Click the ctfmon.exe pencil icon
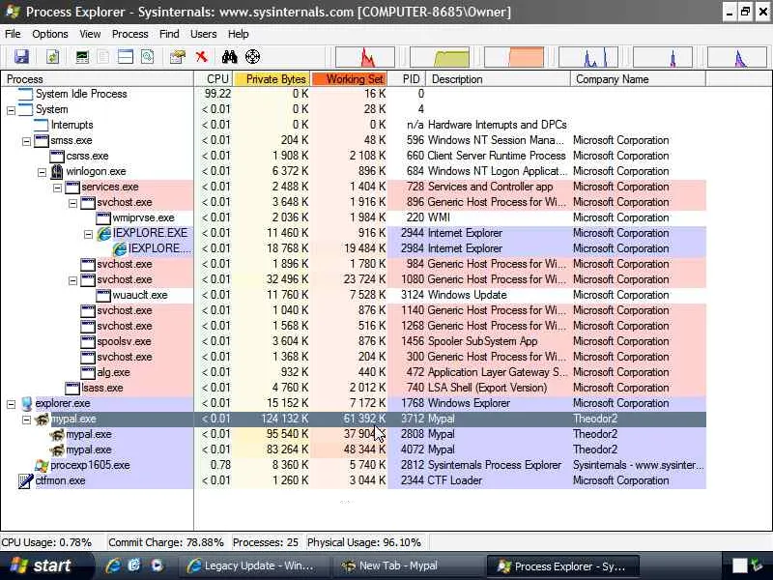 pyautogui.click(x=26, y=480)
